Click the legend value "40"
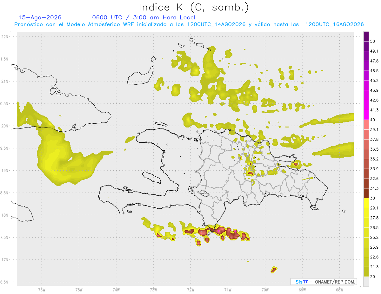This screenshot has height=294, width=381. click(x=372, y=120)
